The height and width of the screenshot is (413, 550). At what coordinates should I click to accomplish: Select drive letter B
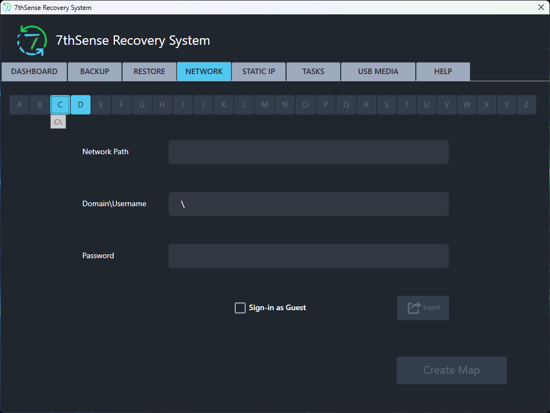40,104
